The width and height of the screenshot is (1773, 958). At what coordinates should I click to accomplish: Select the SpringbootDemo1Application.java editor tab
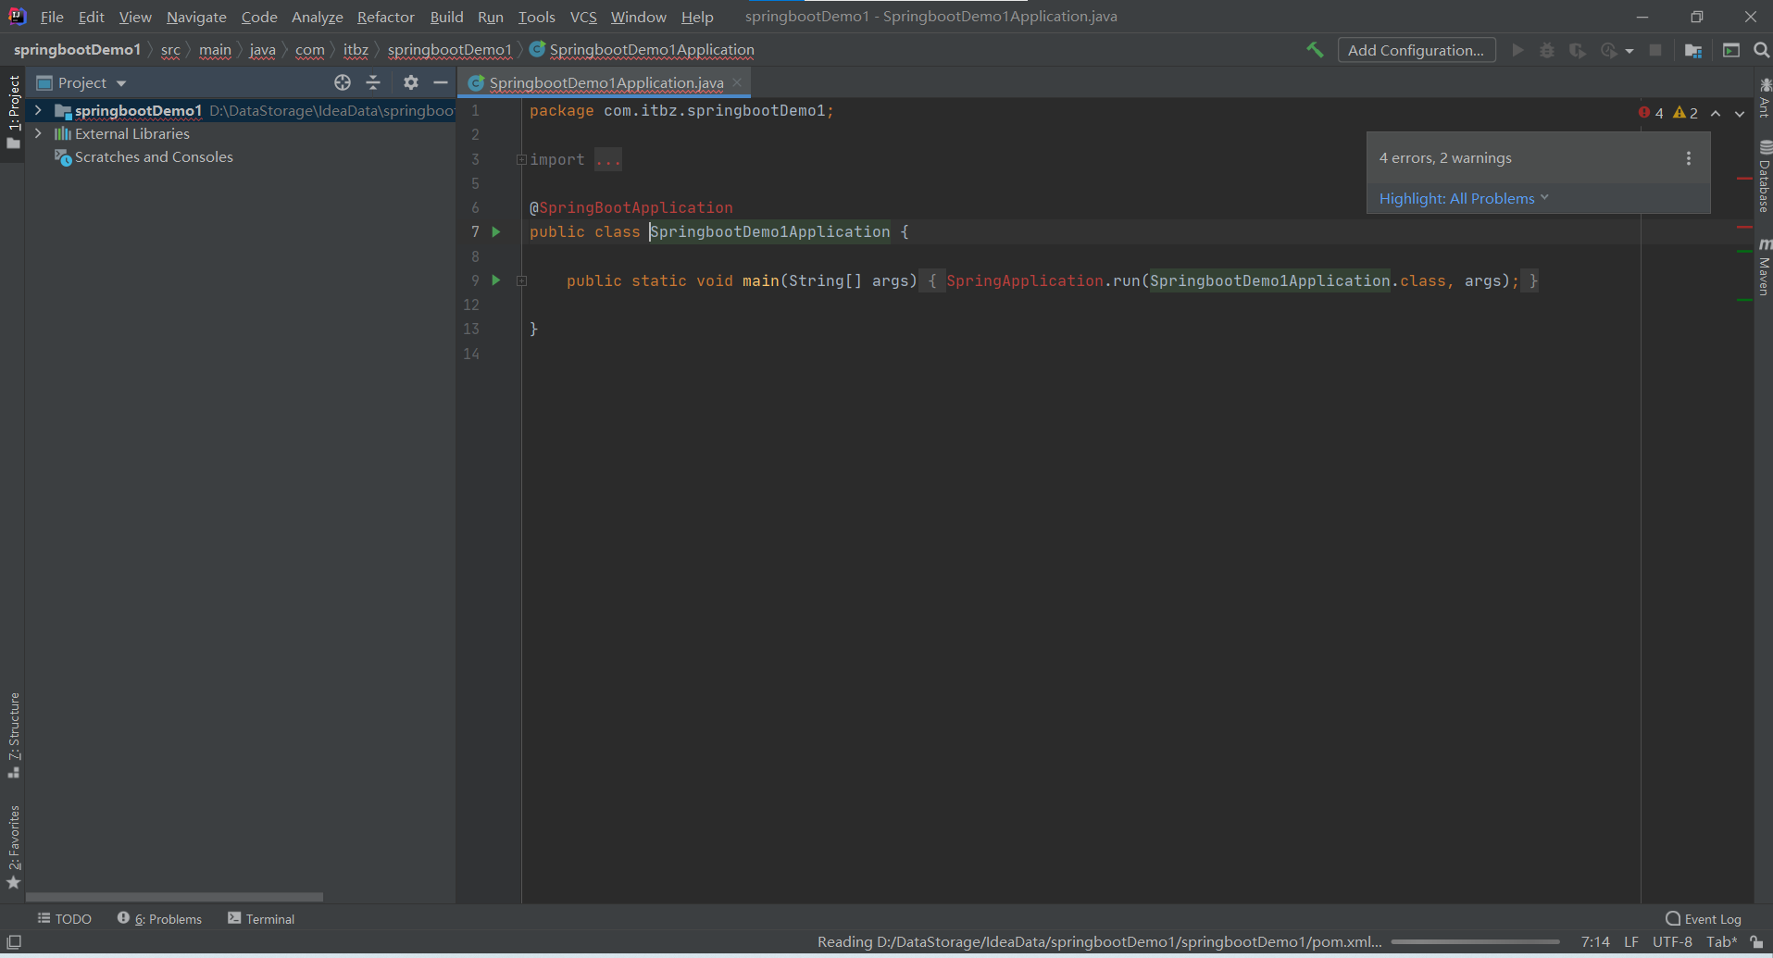pos(606,82)
